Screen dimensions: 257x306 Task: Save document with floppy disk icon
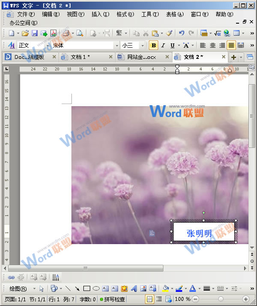point(35,33)
